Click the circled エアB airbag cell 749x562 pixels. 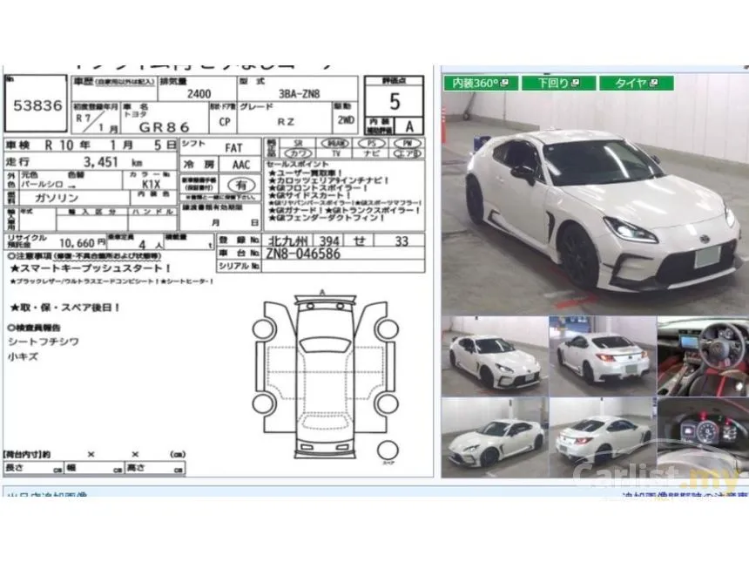[x=408, y=153]
